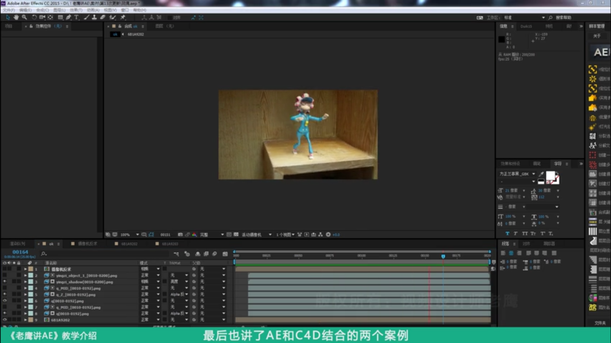Switch to Character (字符) panel tab
This screenshot has width=611, height=343.
tap(558, 163)
